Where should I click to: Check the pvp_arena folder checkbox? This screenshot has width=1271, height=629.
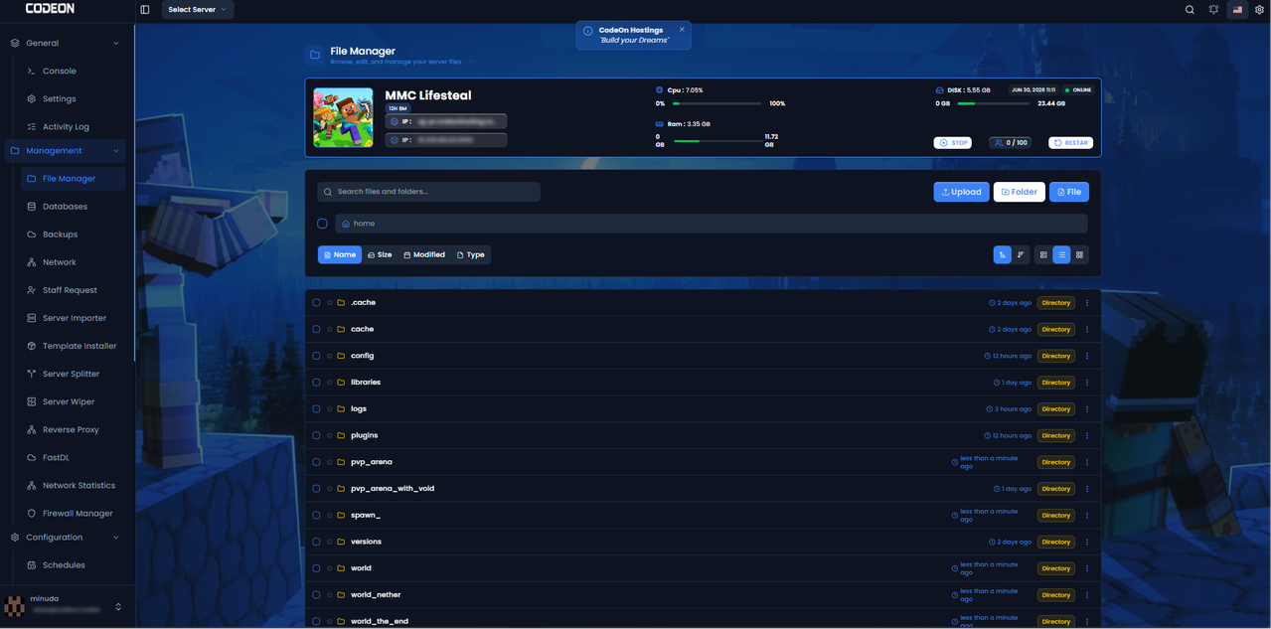[316, 462]
